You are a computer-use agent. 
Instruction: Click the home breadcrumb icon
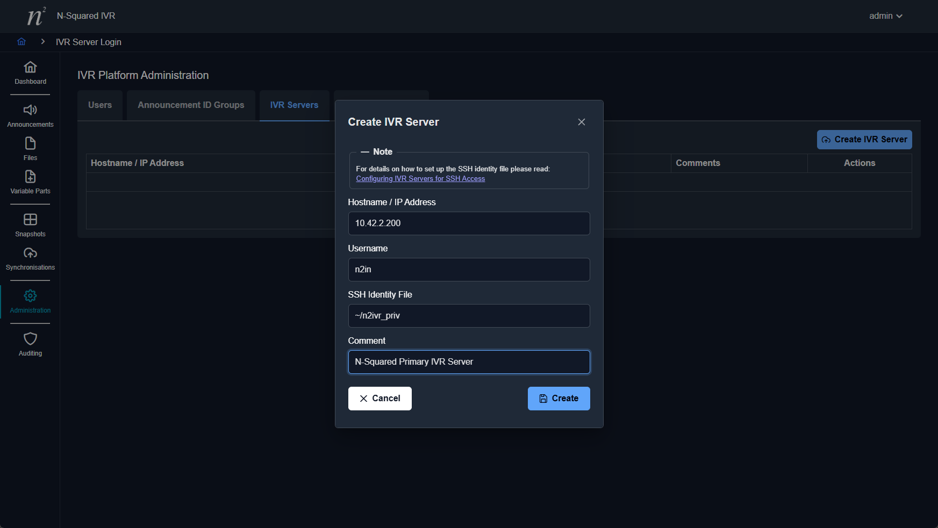coord(22,42)
